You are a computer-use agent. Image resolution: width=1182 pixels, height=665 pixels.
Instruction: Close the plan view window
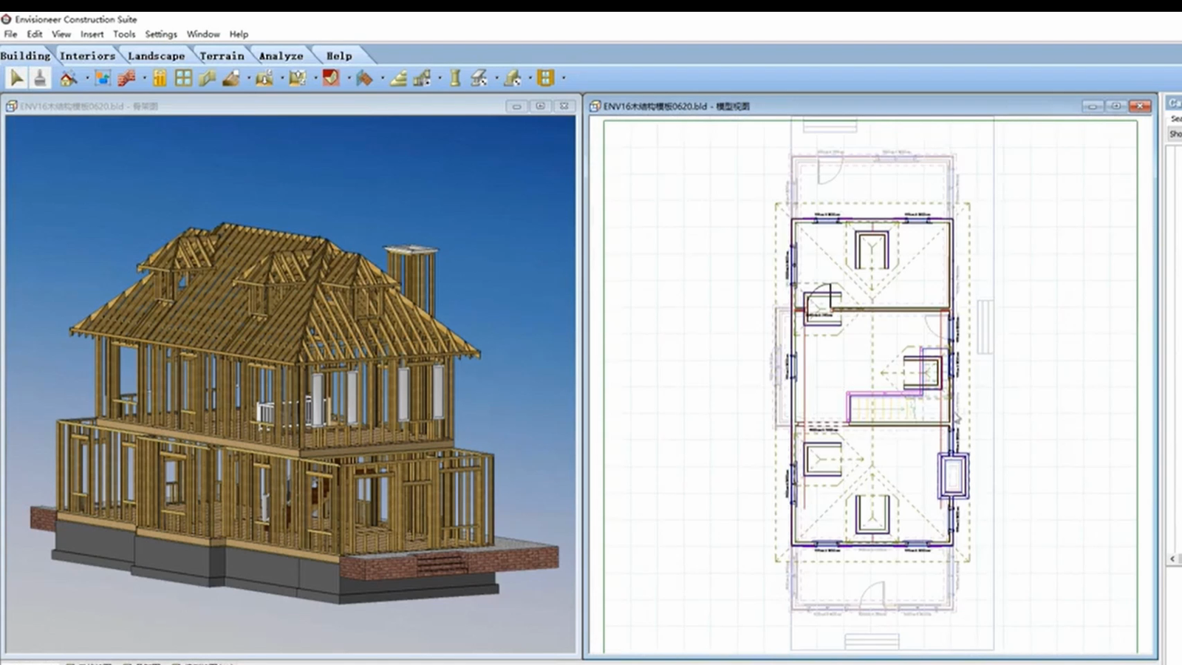pos(1140,106)
